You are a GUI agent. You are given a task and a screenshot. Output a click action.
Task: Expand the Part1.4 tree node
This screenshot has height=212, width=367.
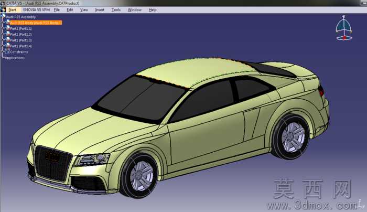3,46
